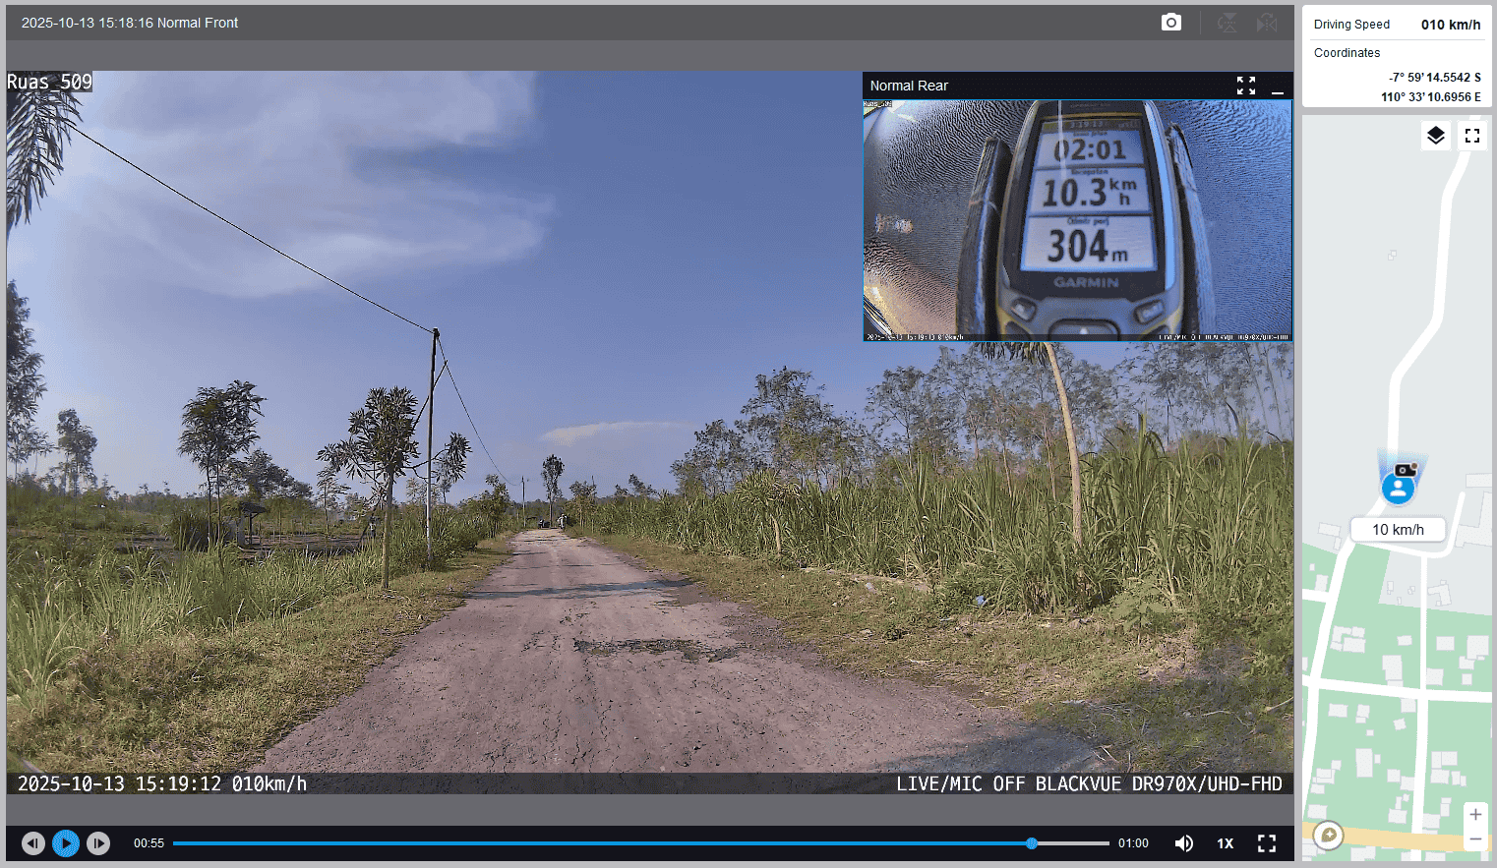Click the video progress slider handle
The image size is (1497, 868).
(x=1032, y=843)
